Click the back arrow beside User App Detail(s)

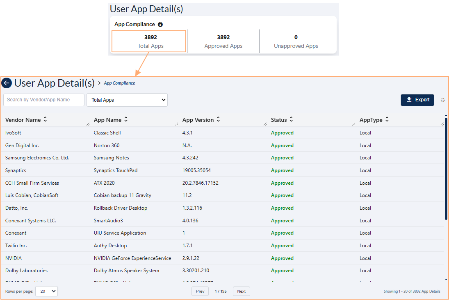pos(7,83)
